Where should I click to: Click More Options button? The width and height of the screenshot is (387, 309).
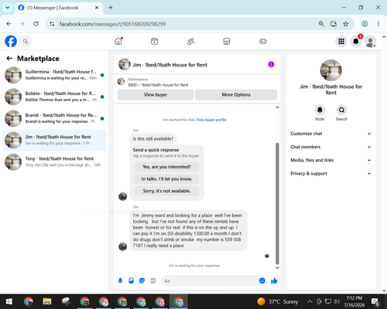[236, 95]
